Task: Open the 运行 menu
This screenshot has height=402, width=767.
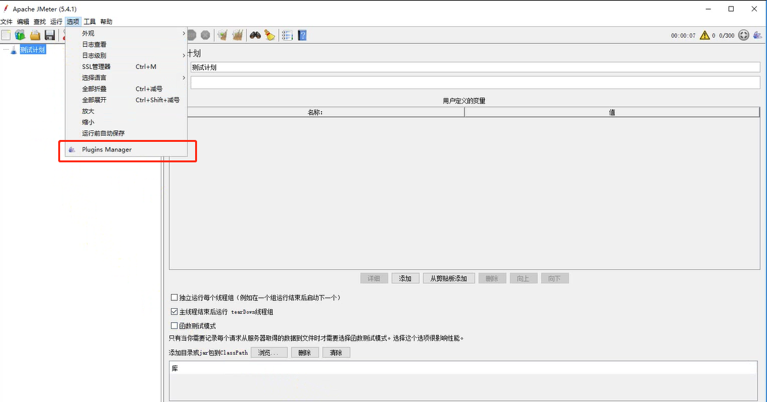Action: (x=56, y=22)
